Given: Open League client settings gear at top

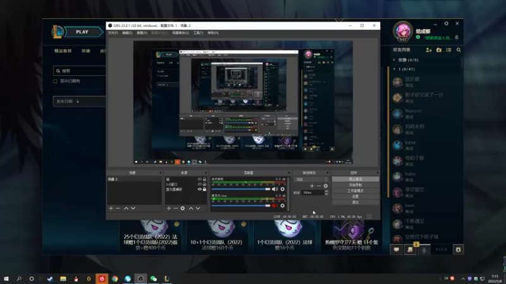Looking at the screenshot, I should coord(447,23).
